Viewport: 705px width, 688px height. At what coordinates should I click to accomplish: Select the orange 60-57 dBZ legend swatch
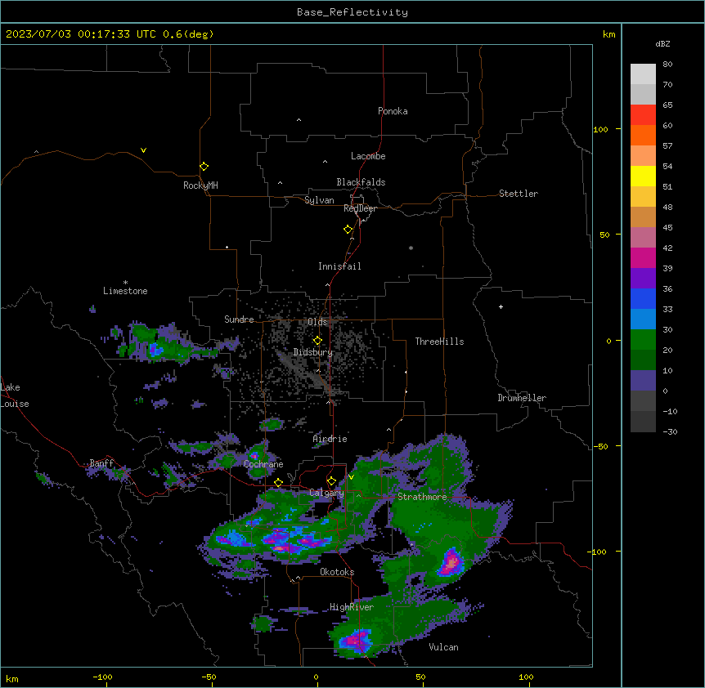(x=643, y=136)
